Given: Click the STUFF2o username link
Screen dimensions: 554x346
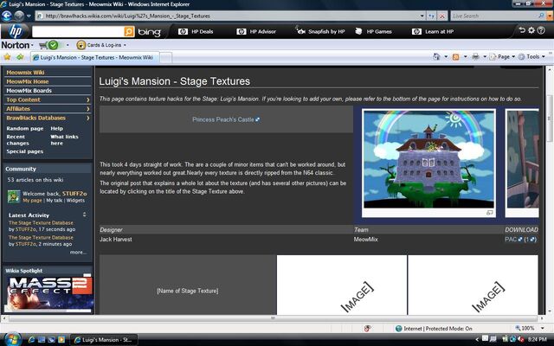Looking at the screenshot, I should [x=74, y=194].
